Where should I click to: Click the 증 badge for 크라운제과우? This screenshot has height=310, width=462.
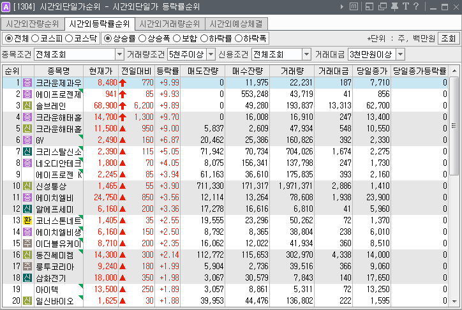(x=27, y=83)
